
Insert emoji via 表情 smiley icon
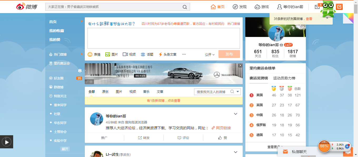90,54
